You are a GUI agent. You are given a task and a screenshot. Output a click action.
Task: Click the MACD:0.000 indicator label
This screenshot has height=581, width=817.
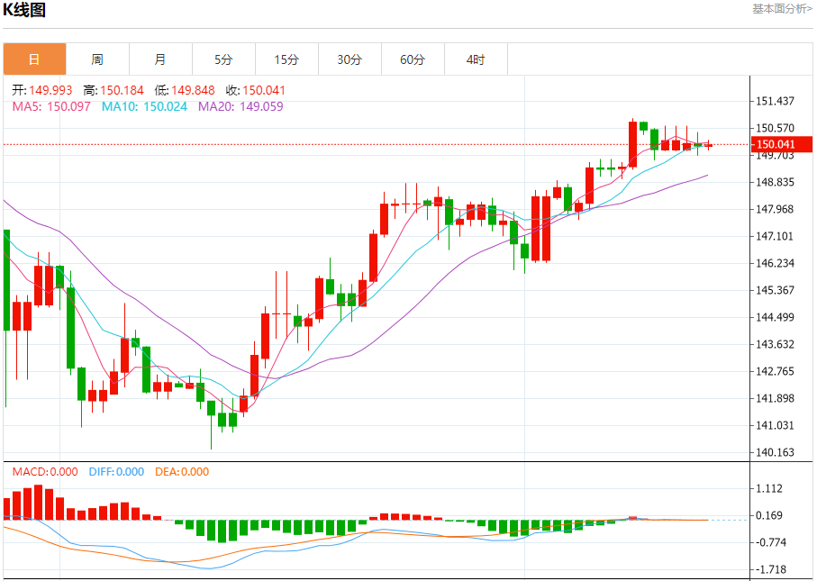tap(45, 472)
